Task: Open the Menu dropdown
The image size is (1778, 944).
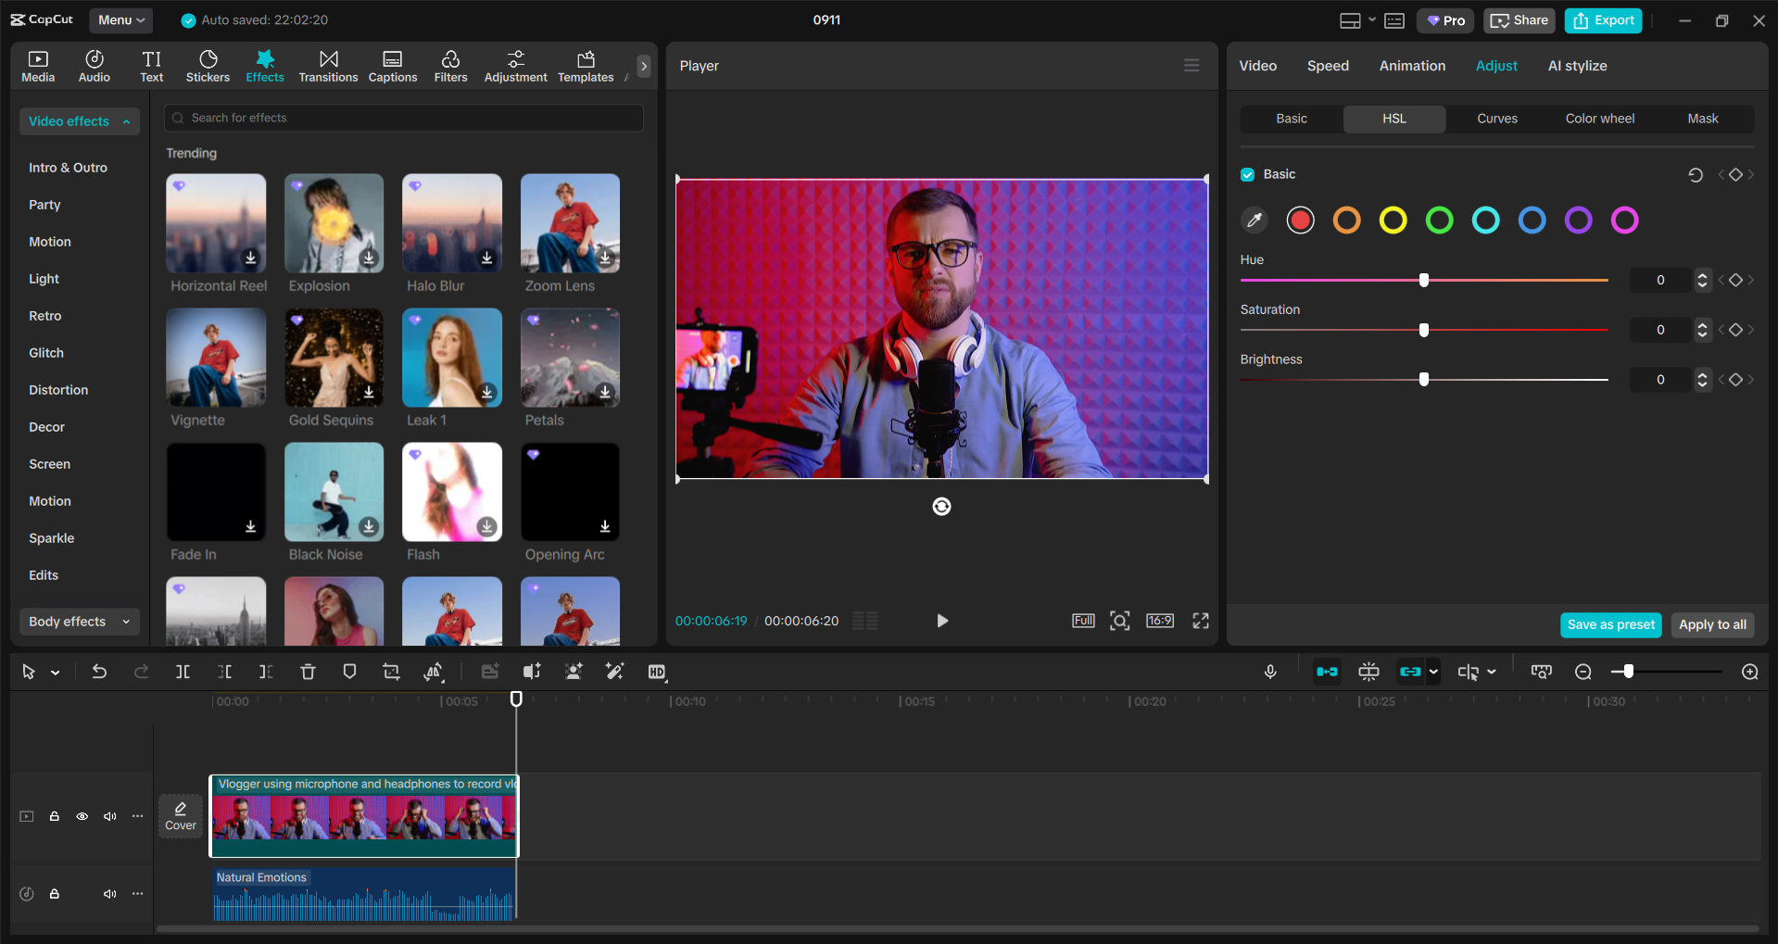Action: coord(120,19)
